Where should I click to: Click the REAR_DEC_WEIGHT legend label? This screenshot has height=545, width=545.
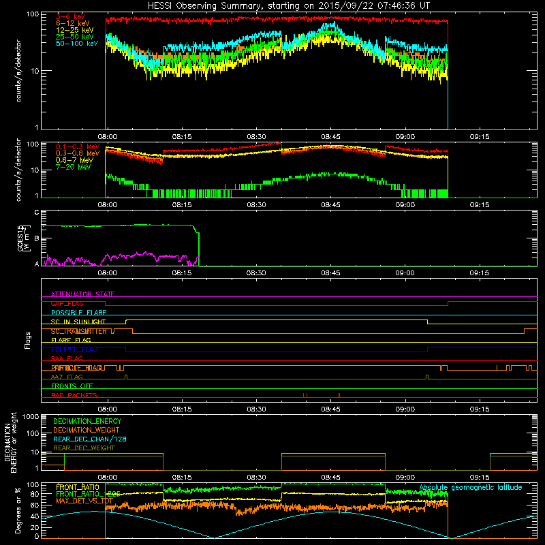[84, 448]
